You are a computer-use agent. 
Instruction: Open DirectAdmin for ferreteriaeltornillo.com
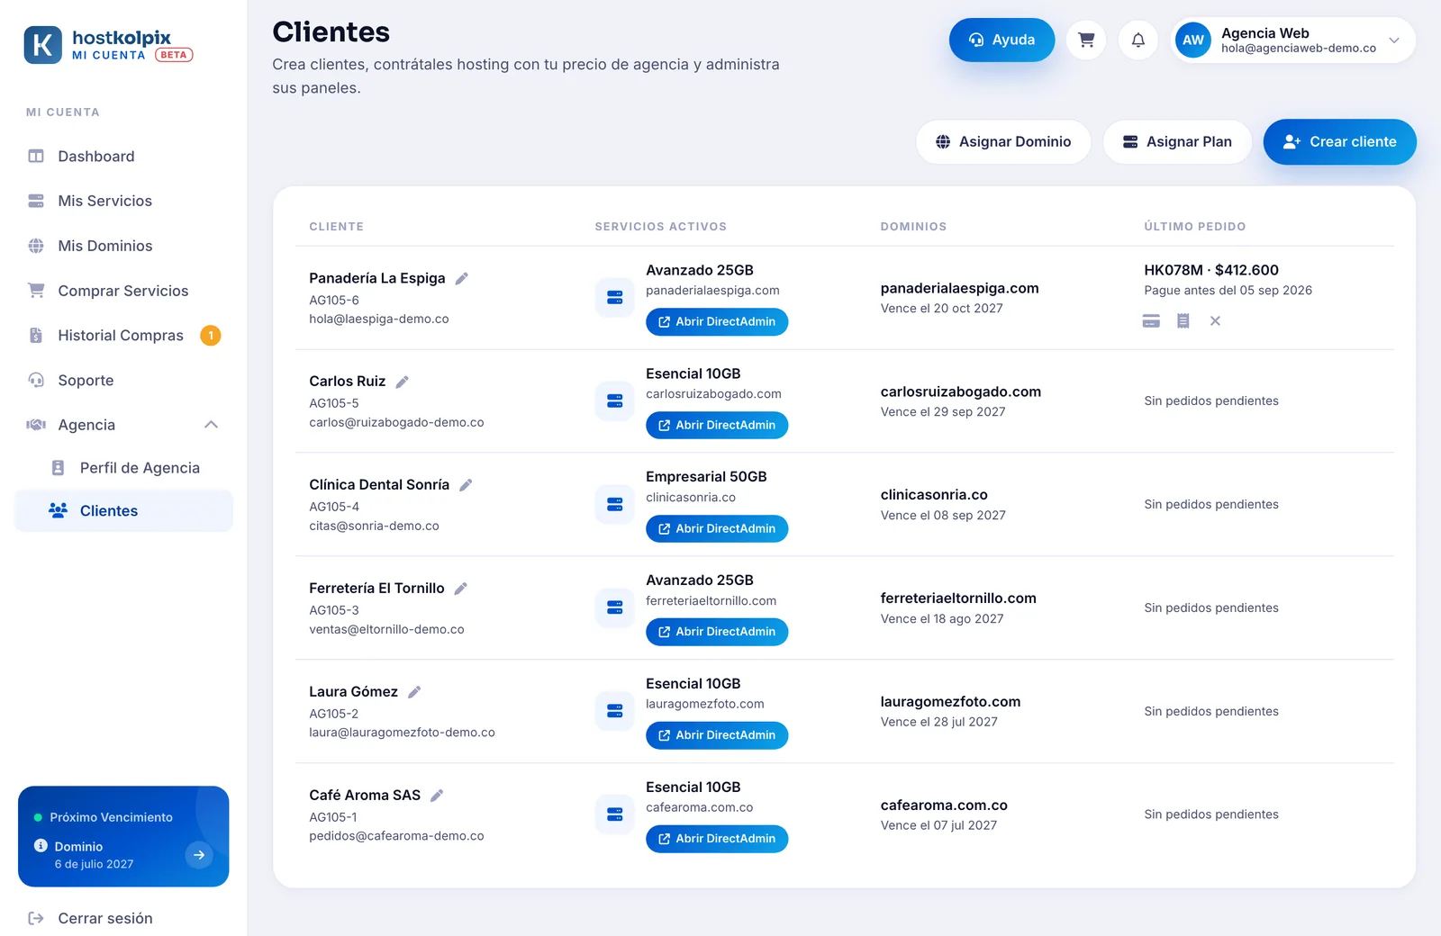click(717, 632)
